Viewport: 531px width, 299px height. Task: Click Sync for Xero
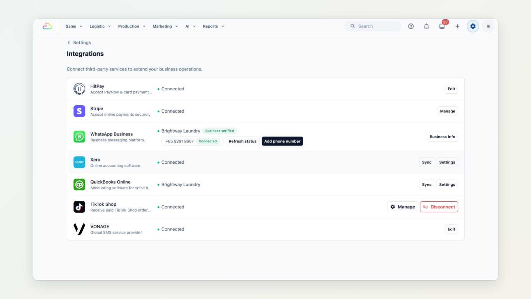[x=427, y=162]
